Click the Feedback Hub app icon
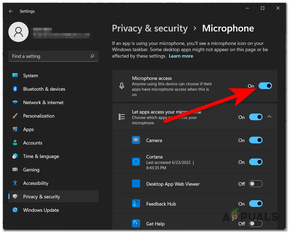Image resolution: width=289 pixels, height=233 pixels. pos(136,204)
